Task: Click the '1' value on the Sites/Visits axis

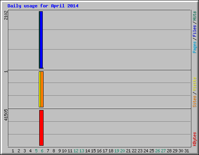Action: tap(6, 71)
